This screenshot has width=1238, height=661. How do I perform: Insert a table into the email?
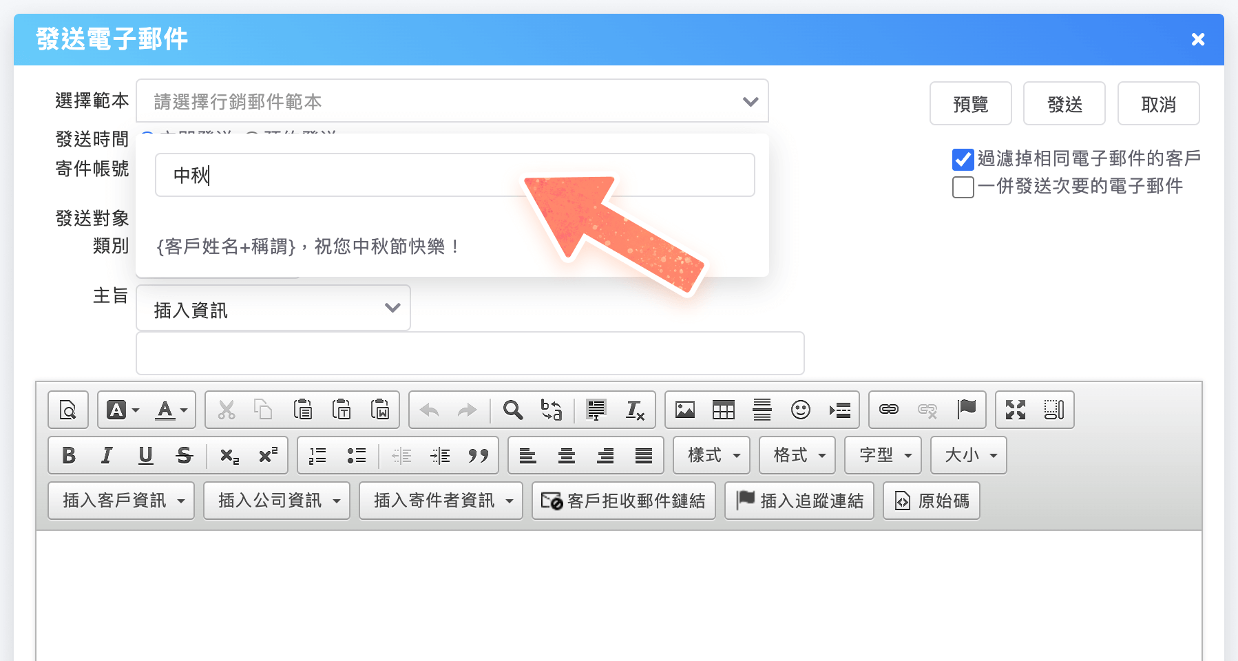(723, 410)
